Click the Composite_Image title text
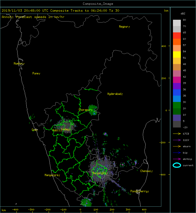The image size is (196, 213). click(98, 4)
